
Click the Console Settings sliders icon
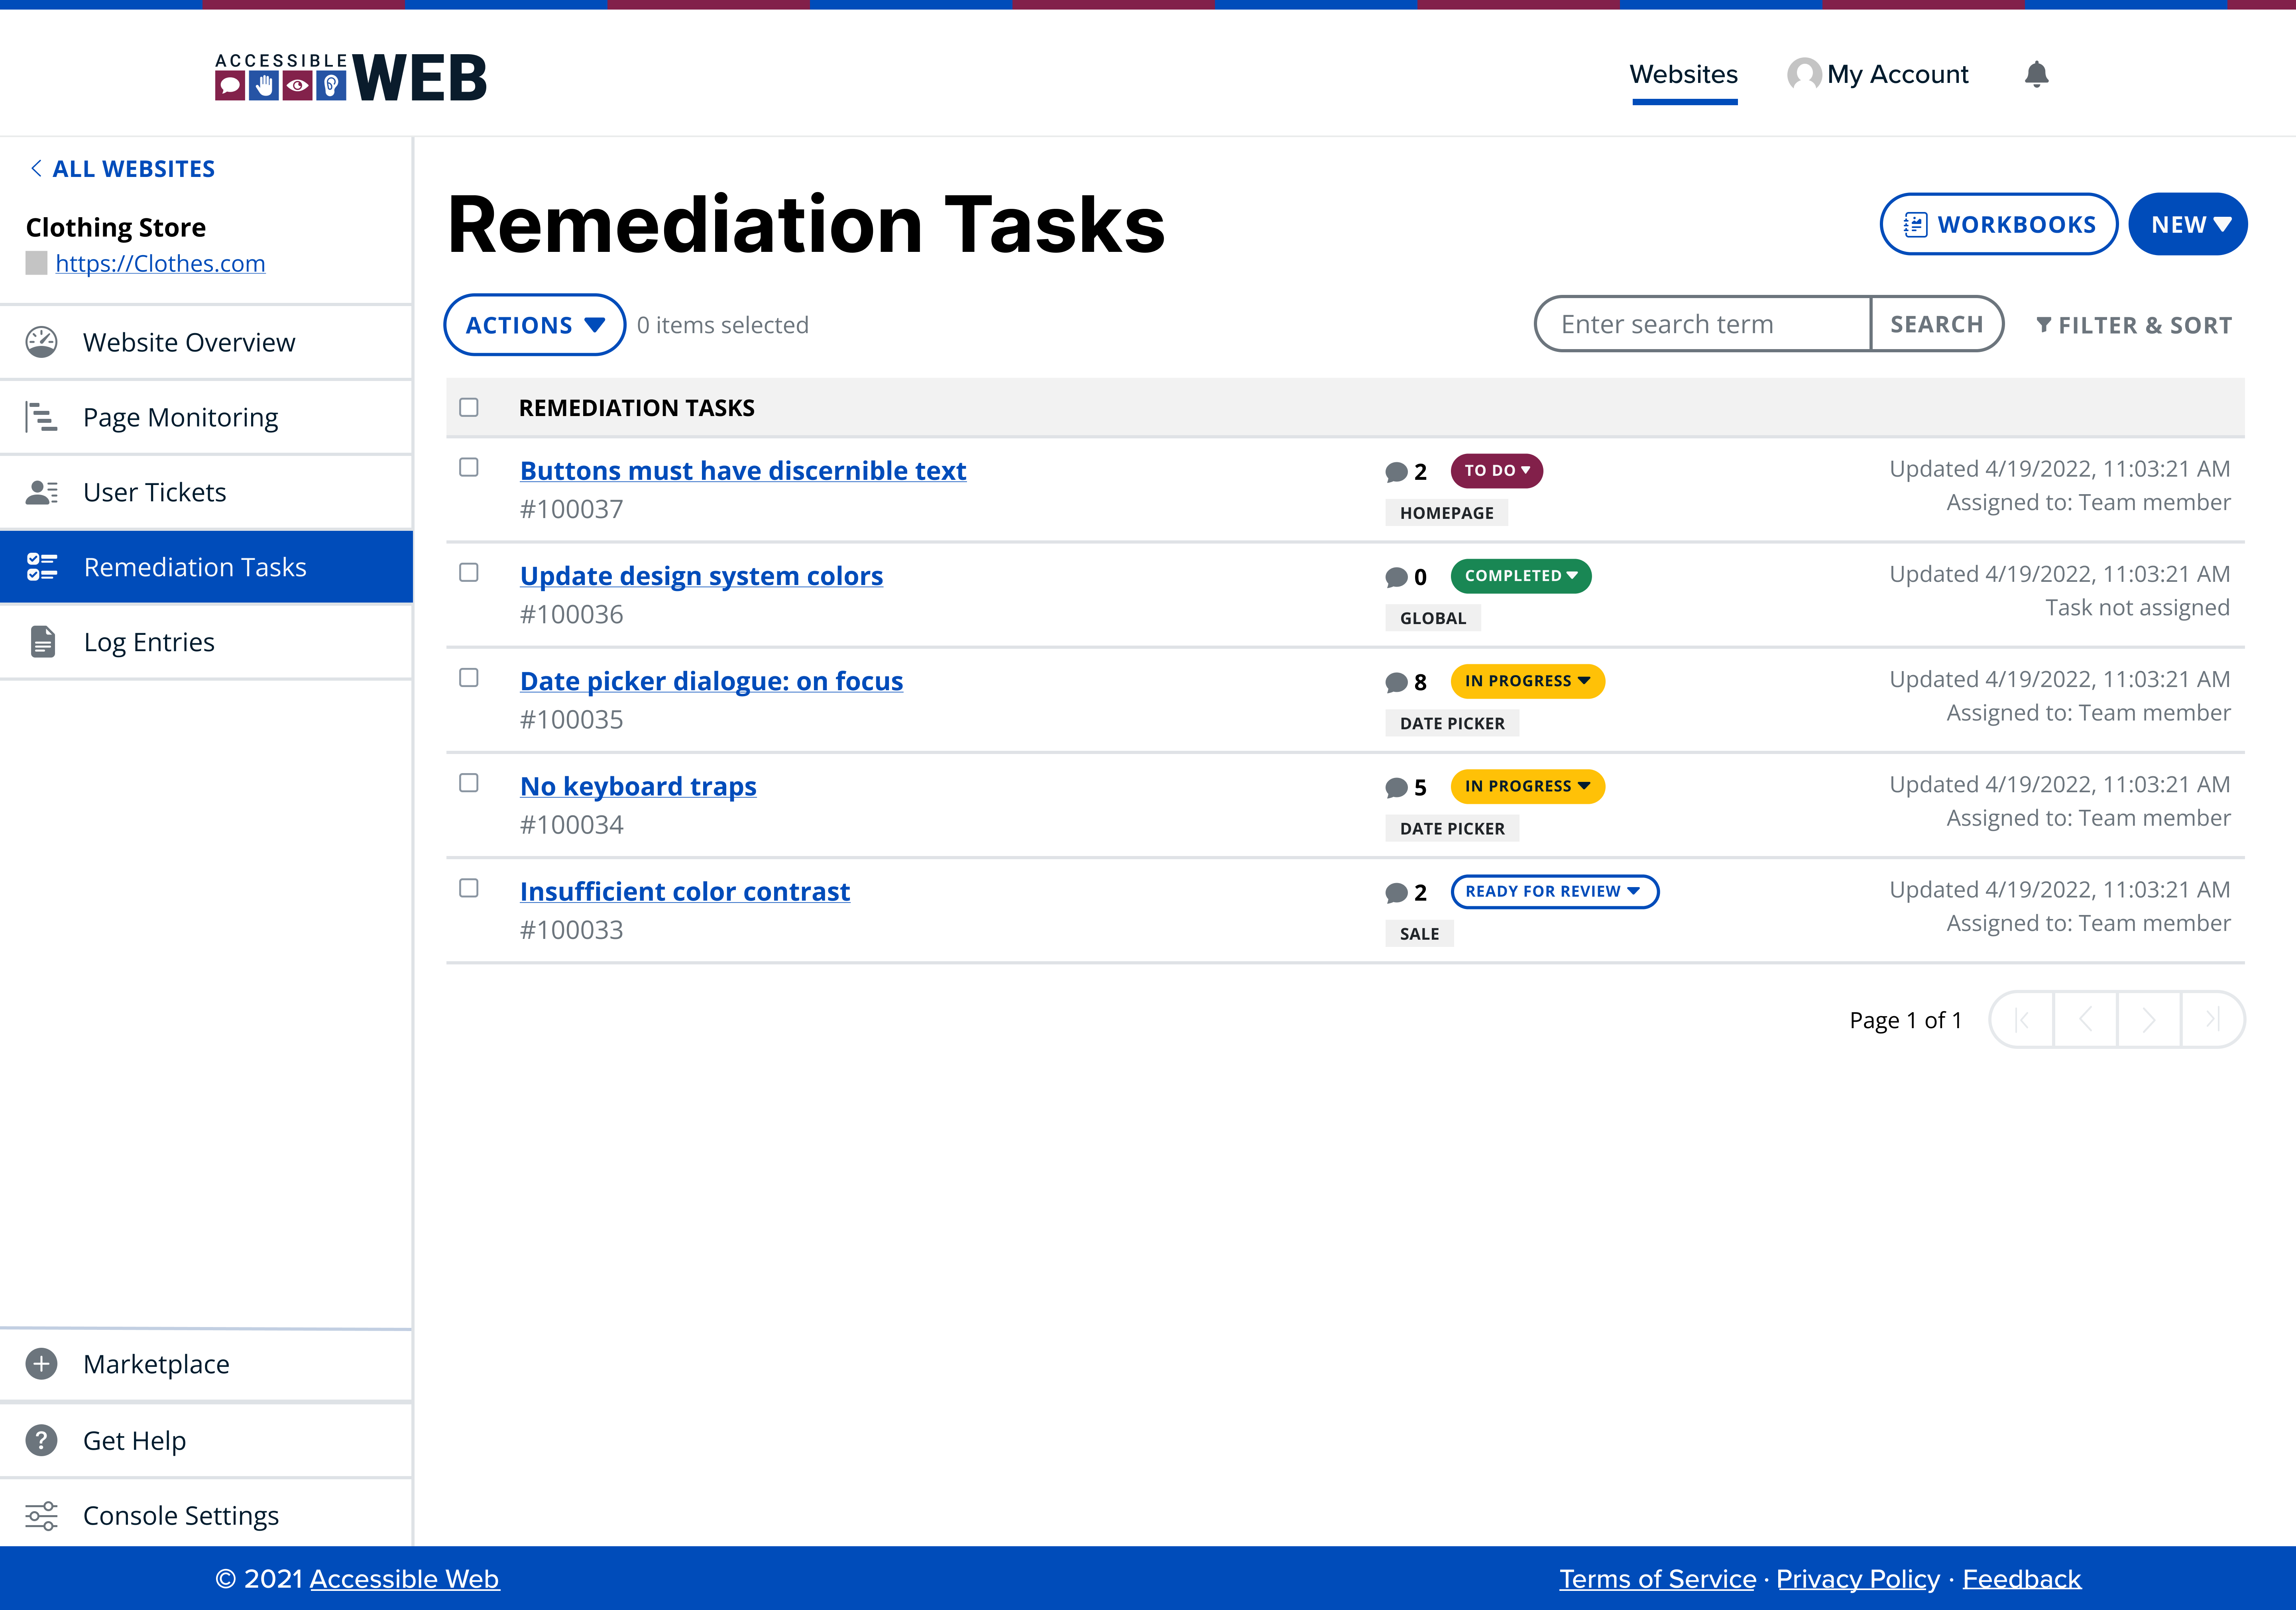(x=41, y=1516)
